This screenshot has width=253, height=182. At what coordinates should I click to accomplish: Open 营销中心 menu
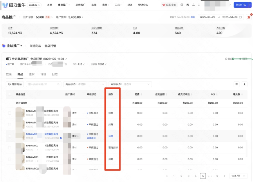point(143,5)
